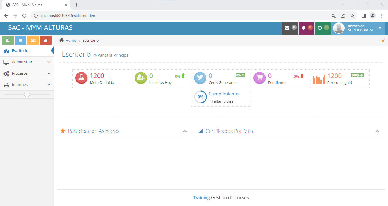Expand the Informes sidebar menu
This screenshot has height=206, width=388.
[x=27, y=85]
